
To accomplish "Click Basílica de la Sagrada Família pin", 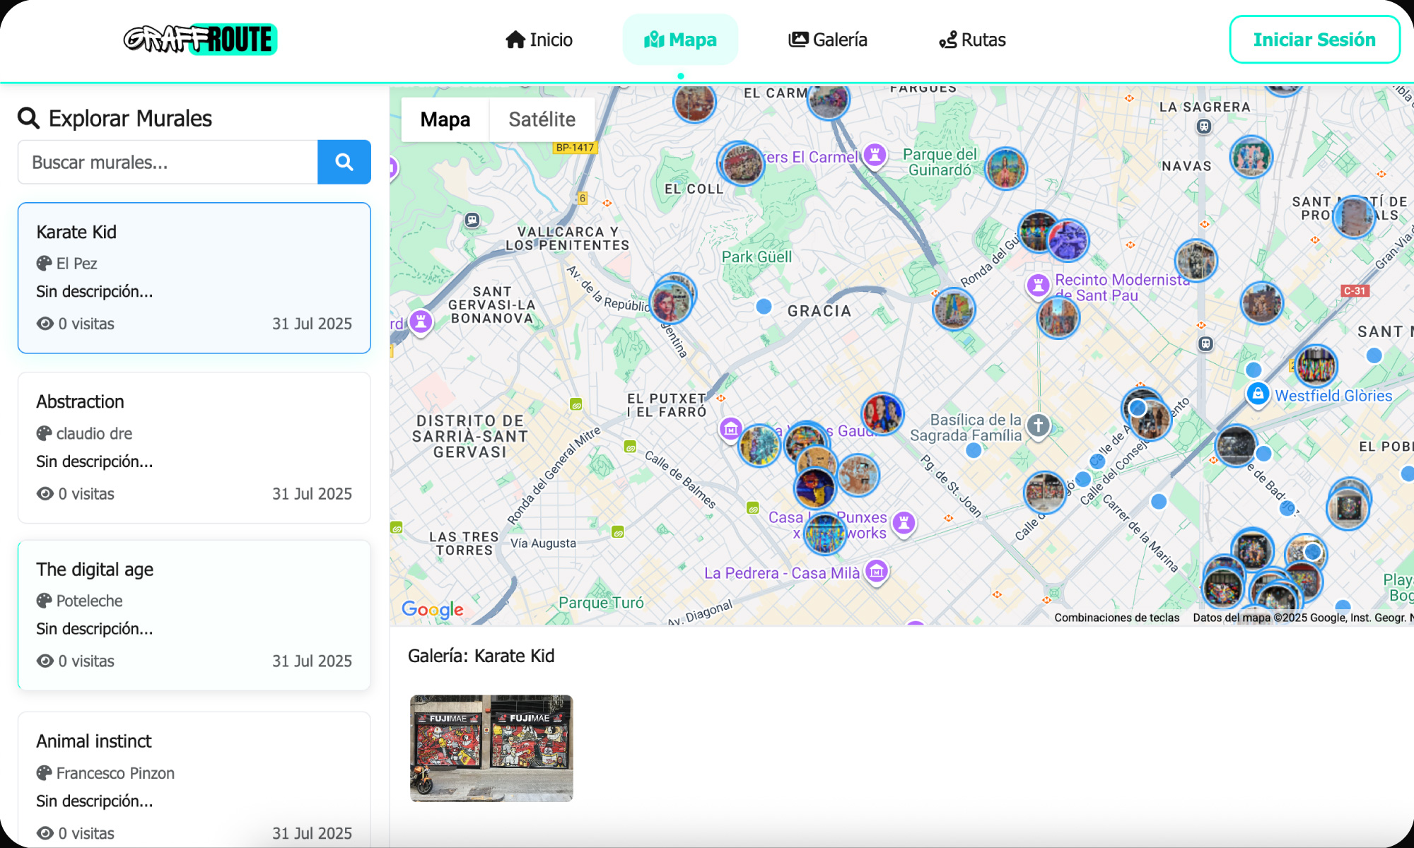I will (x=1038, y=425).
